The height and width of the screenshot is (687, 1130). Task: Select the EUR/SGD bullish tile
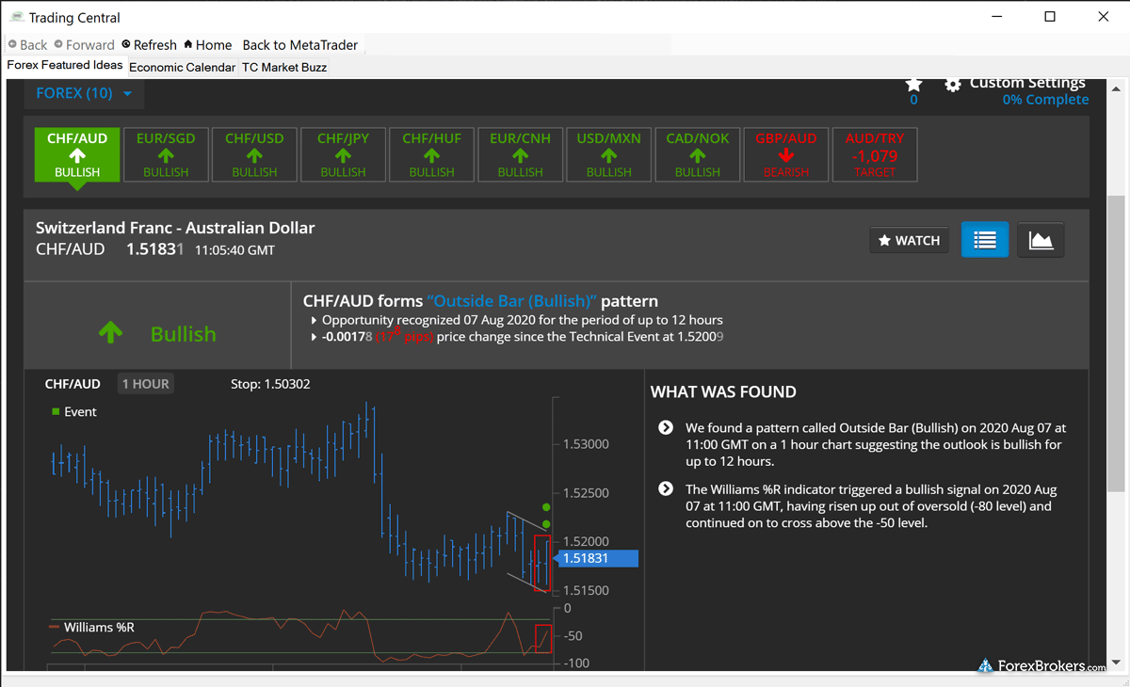[x=166, y=154]
